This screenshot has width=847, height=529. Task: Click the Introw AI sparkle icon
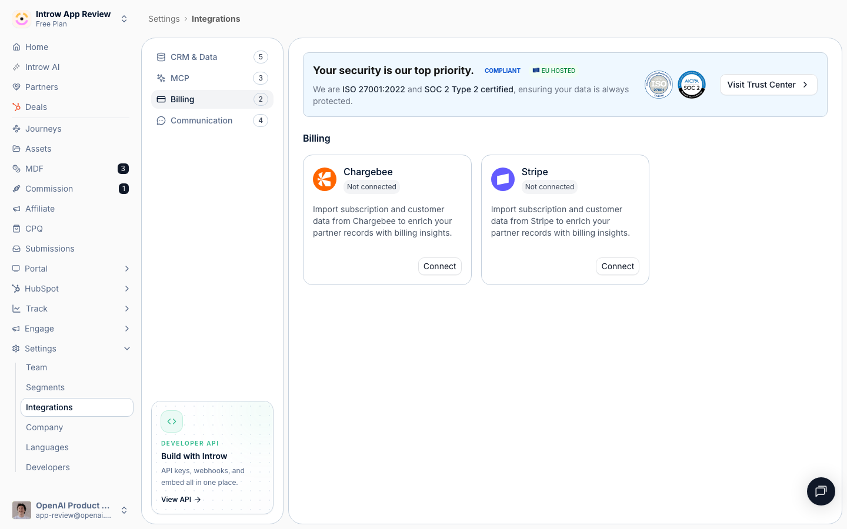(x=16, y=67)
